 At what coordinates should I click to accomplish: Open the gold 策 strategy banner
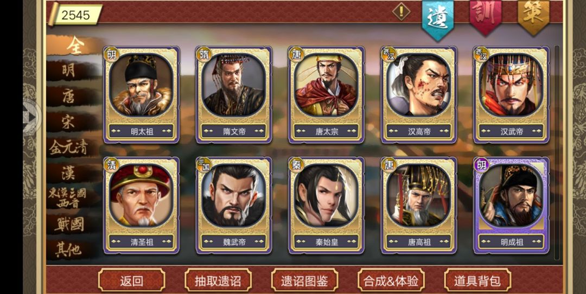[533, 17]
